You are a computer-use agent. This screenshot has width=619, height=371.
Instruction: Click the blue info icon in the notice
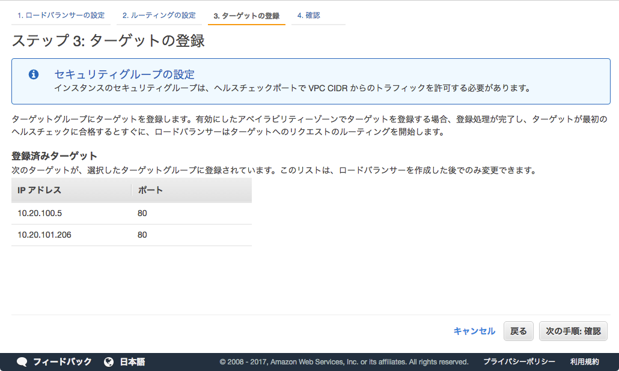[33, 74]
